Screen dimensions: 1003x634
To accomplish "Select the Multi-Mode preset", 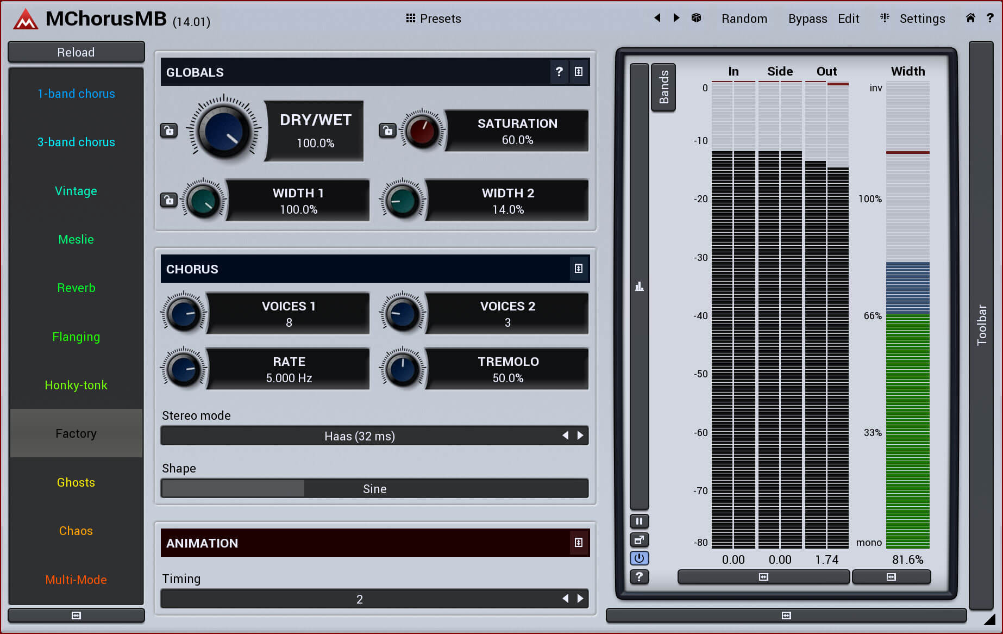I will tap(76, 580).
